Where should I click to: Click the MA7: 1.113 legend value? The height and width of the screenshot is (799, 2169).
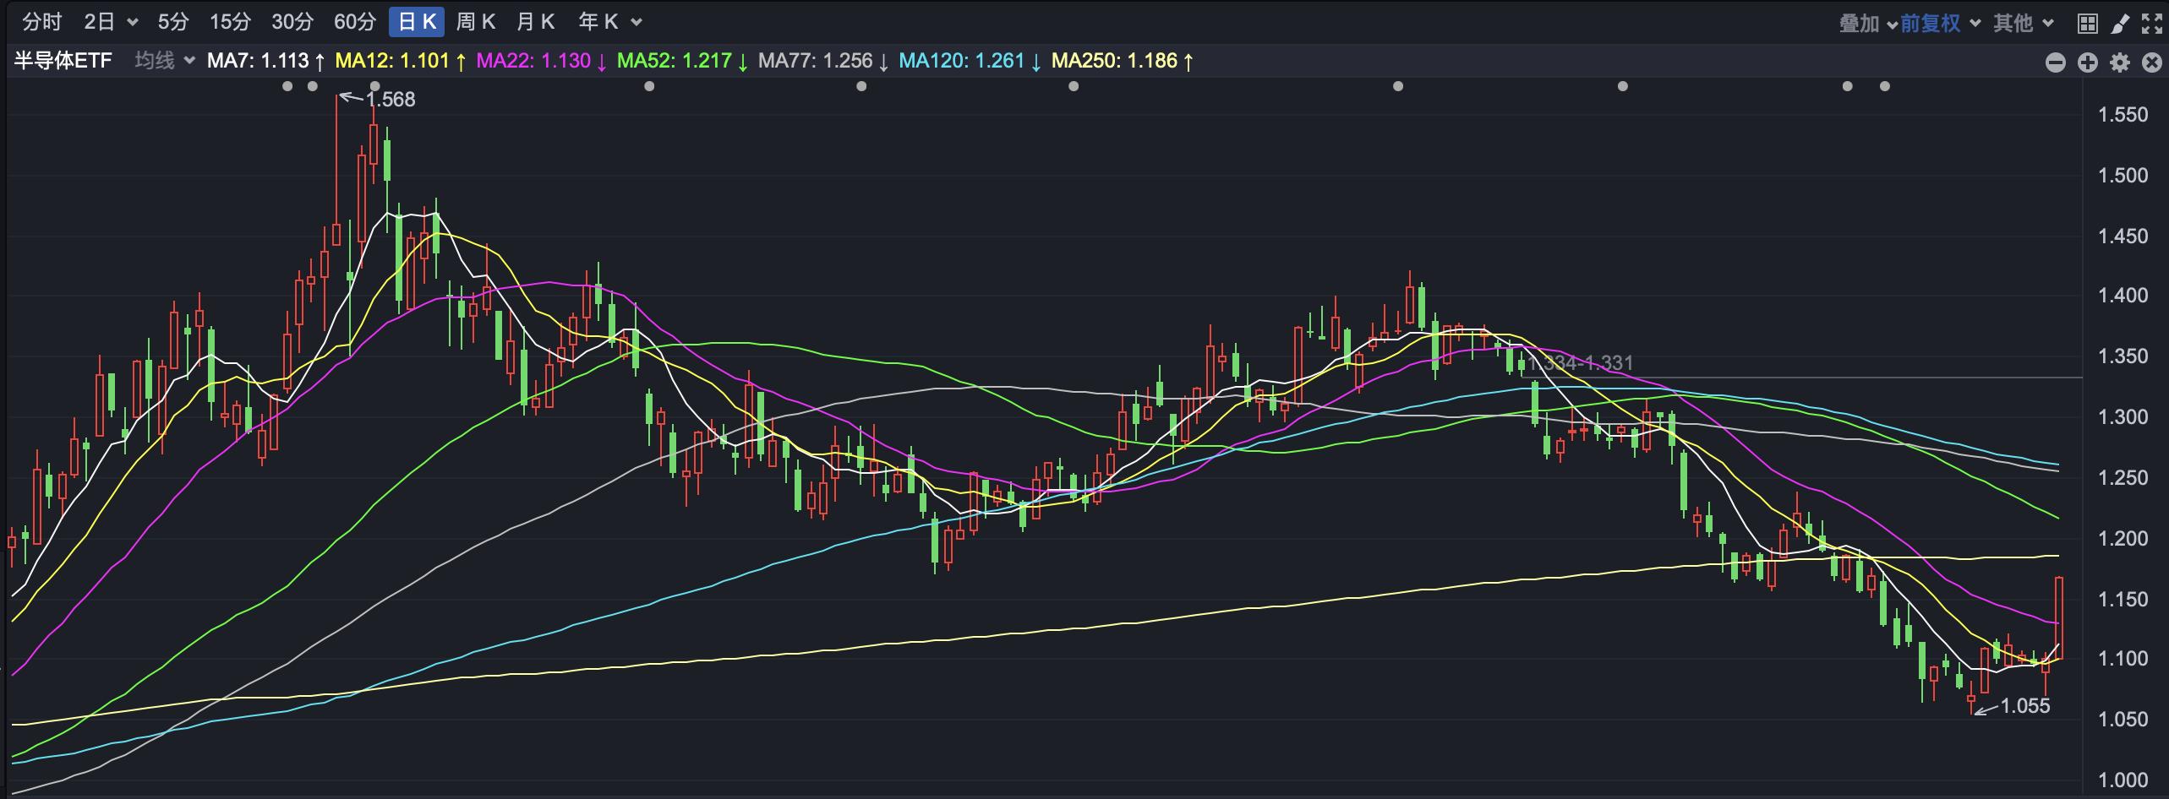(266, 61)
